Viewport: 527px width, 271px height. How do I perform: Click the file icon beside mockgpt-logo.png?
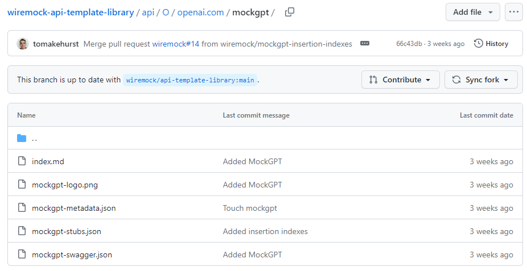point(22,185)
